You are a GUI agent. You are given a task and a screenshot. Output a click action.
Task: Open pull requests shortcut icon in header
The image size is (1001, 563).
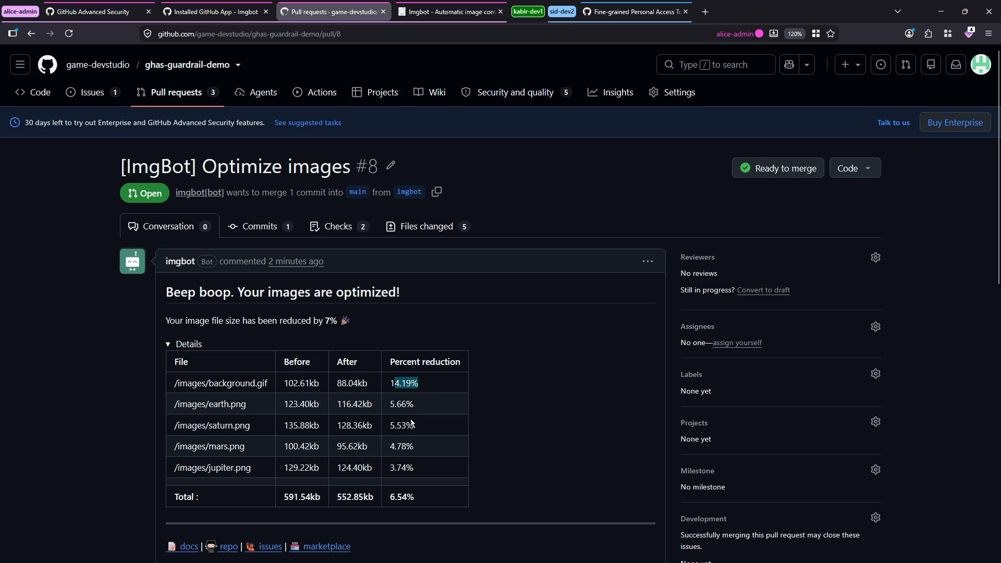click(906, 65)
